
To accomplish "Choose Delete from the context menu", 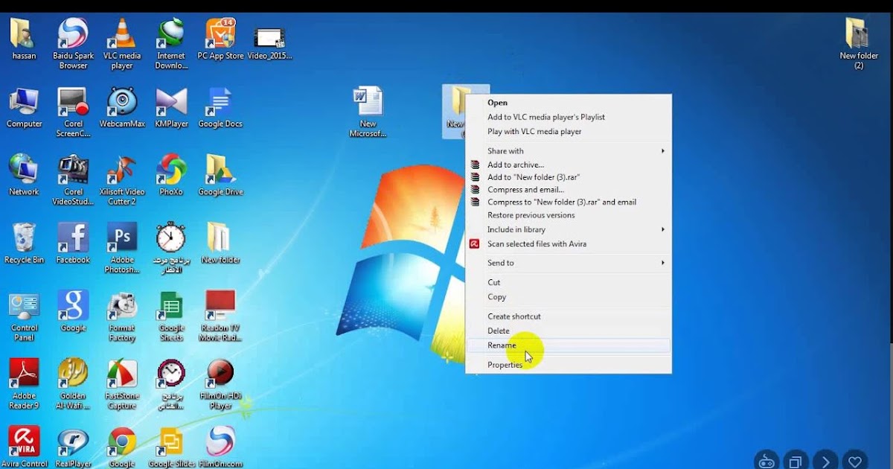I will click(x=569, y=331).
